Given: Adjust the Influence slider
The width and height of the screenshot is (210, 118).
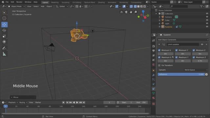Looking at the screenshot, I should point(181,74).
